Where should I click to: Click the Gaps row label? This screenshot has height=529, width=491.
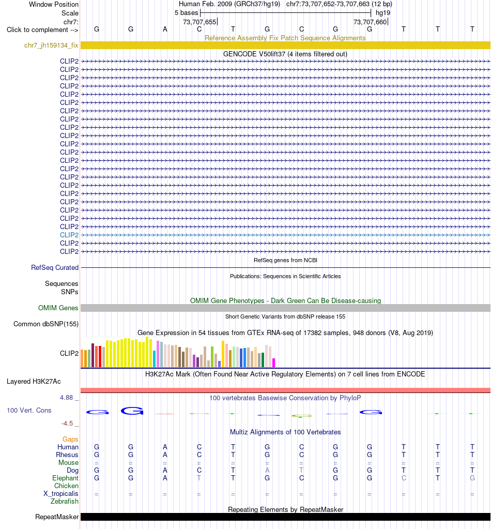pyautogui.click(x=70, y=439)
